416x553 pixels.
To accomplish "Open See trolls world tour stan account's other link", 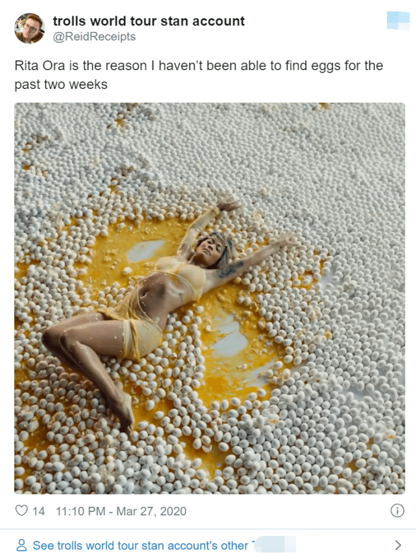I will [141, 545].
